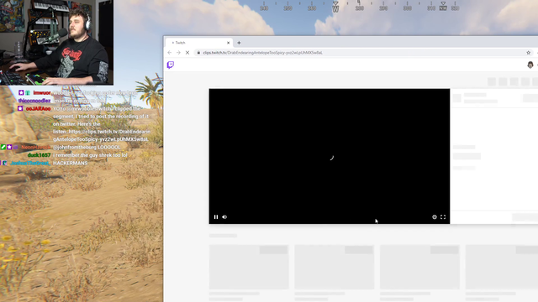Click the duck1657 username in chat
This screenshot has height=302, width=538.
[40, 155]
